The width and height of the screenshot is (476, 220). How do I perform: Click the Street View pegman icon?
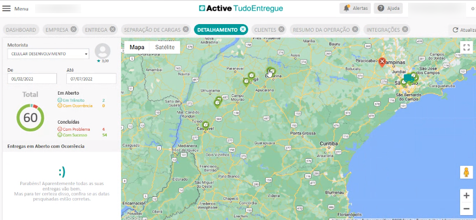click(466, 172)
